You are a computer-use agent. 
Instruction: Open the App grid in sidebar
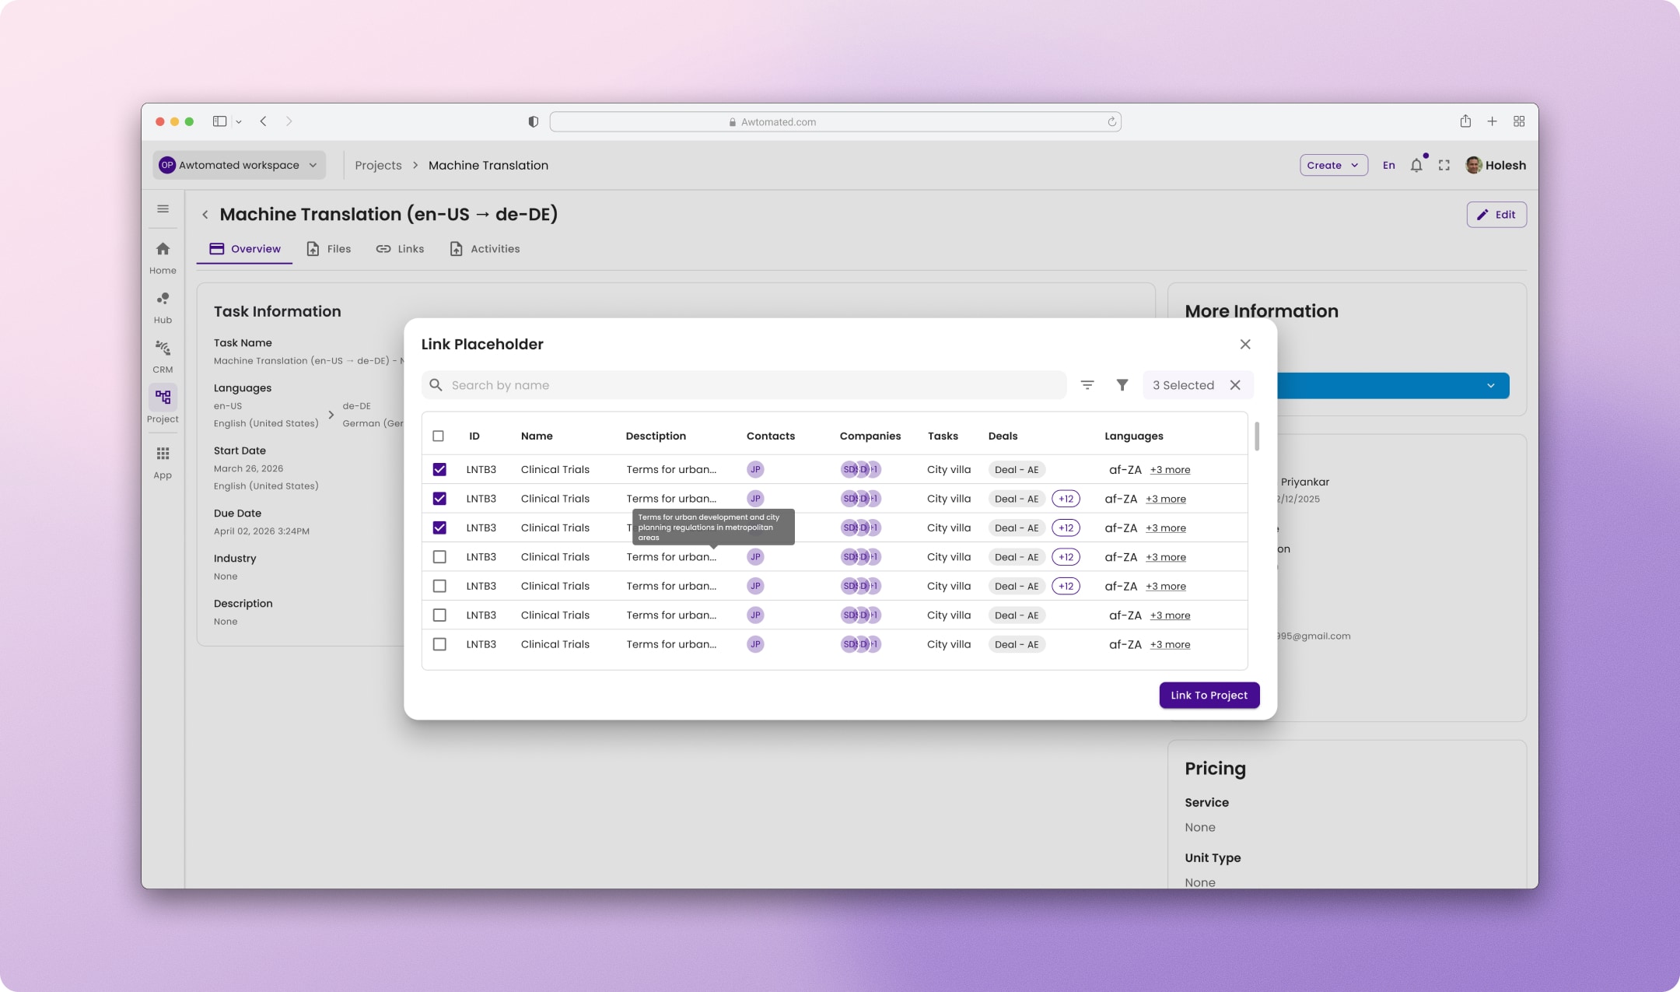(x=163, y=462)
